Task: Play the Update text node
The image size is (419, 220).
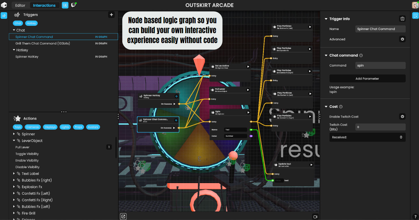Action: click(311, 165)
